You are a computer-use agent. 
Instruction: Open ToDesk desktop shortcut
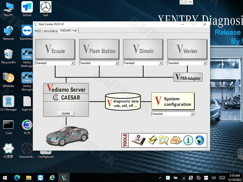27,9
